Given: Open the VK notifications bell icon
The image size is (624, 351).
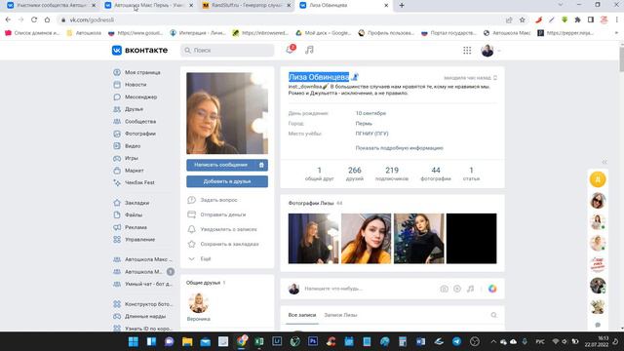Looking at the screenshot, I should 291,50.
